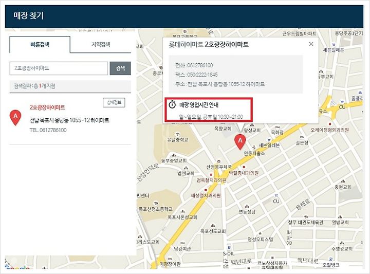Image resolution: width=370 pixels, height=274 pixels.
Task: Click the 오케이정형외과의원 map label
Action: coord(329,130)
